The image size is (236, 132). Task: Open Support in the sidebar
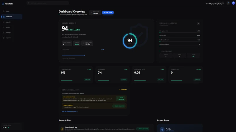click(x=12, y=38)
